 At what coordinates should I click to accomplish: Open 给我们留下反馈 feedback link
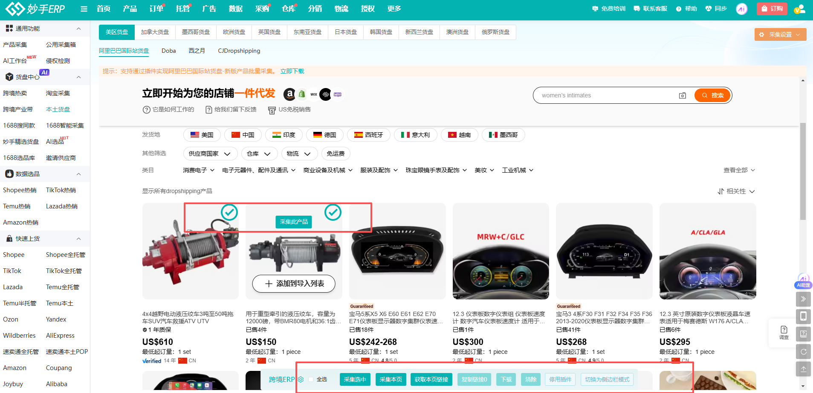point(231,110)
